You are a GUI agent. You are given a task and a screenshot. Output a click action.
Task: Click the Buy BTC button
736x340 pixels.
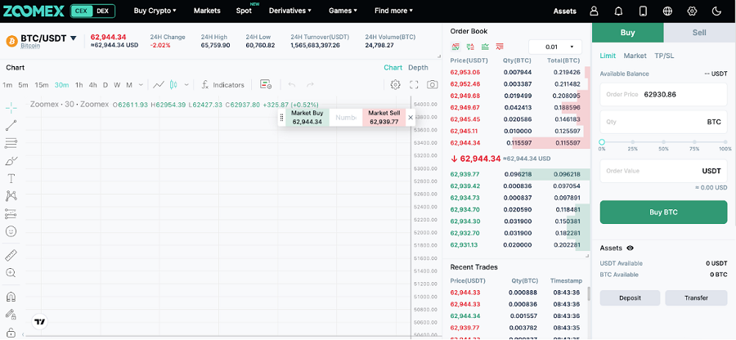(664, 212)
